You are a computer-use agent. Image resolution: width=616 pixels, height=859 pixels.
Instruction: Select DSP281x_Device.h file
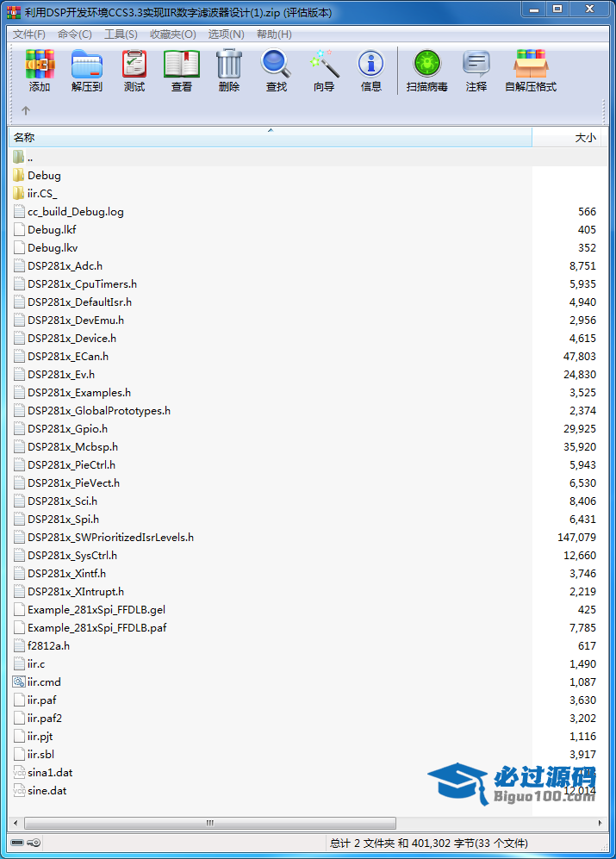click(64, 338)
